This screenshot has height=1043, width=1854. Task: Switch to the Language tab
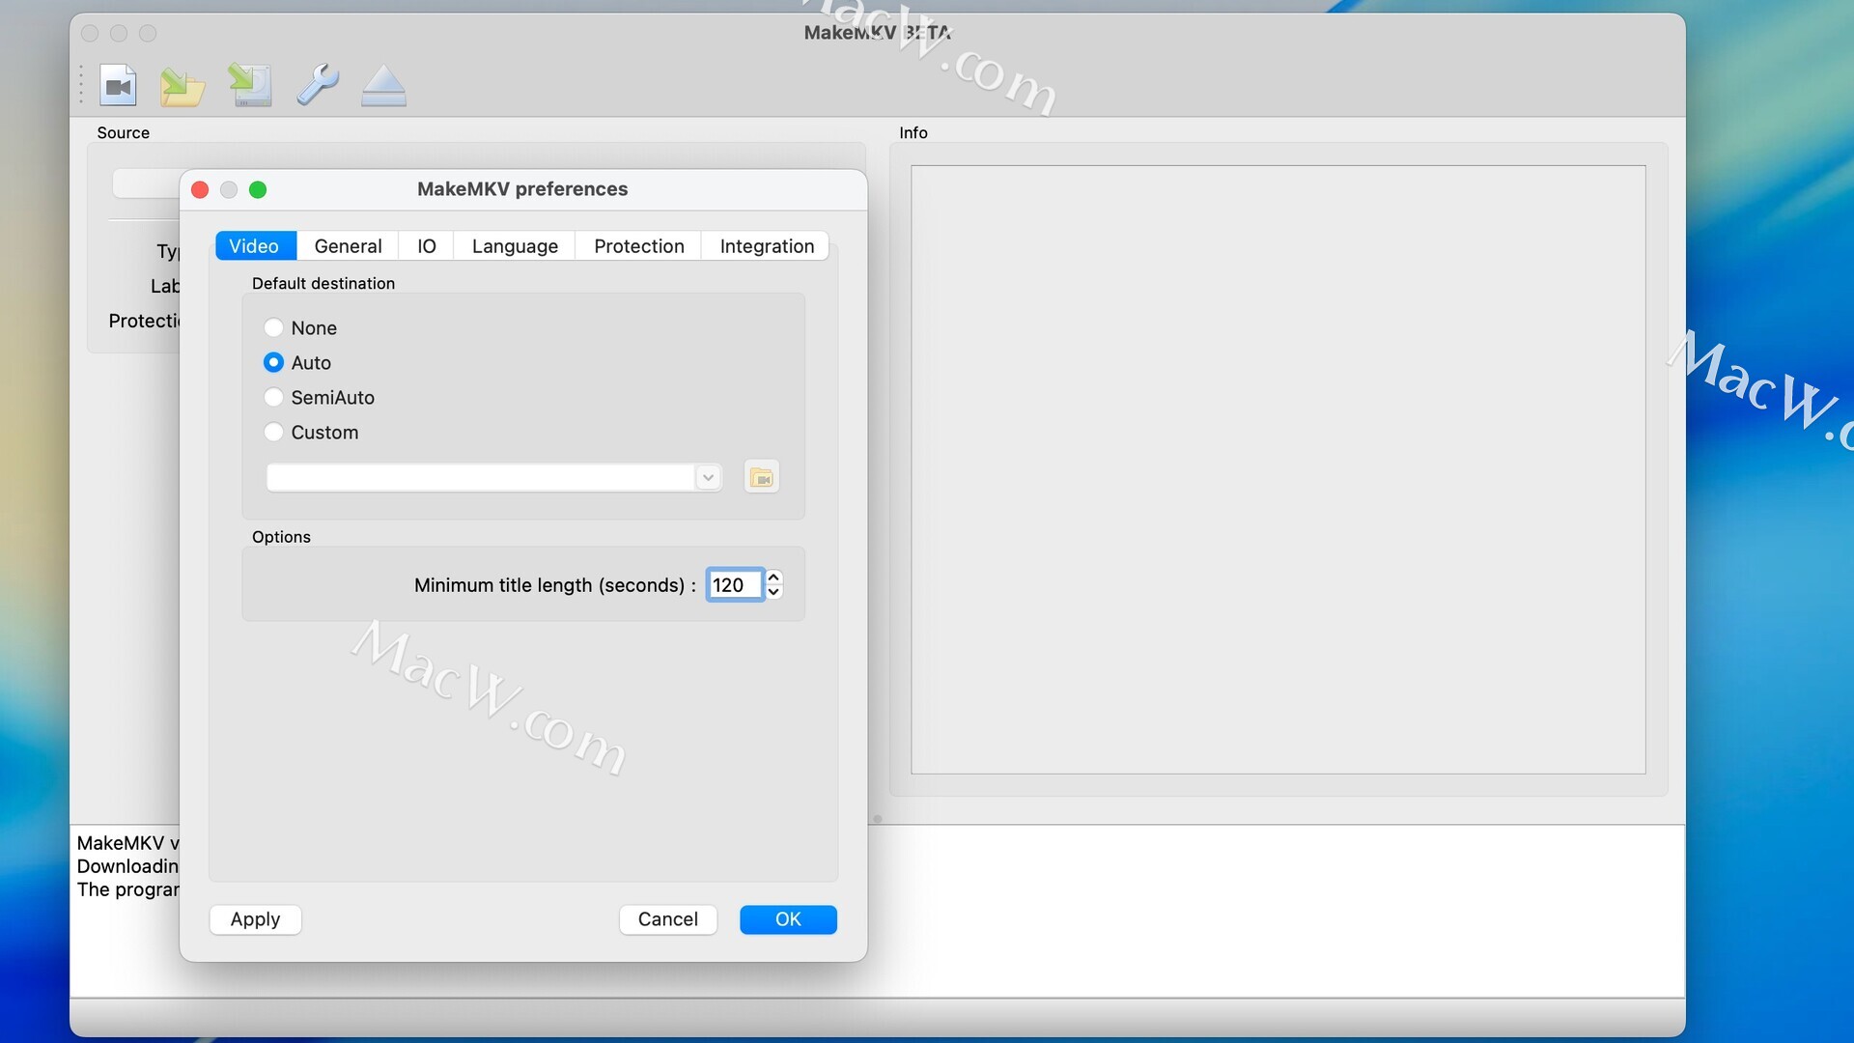[x=515, y=246]
